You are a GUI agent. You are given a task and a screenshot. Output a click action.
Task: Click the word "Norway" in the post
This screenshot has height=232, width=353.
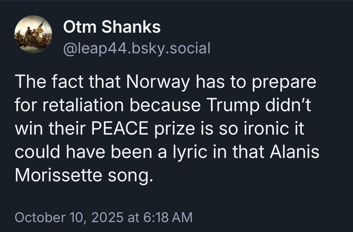158,82
